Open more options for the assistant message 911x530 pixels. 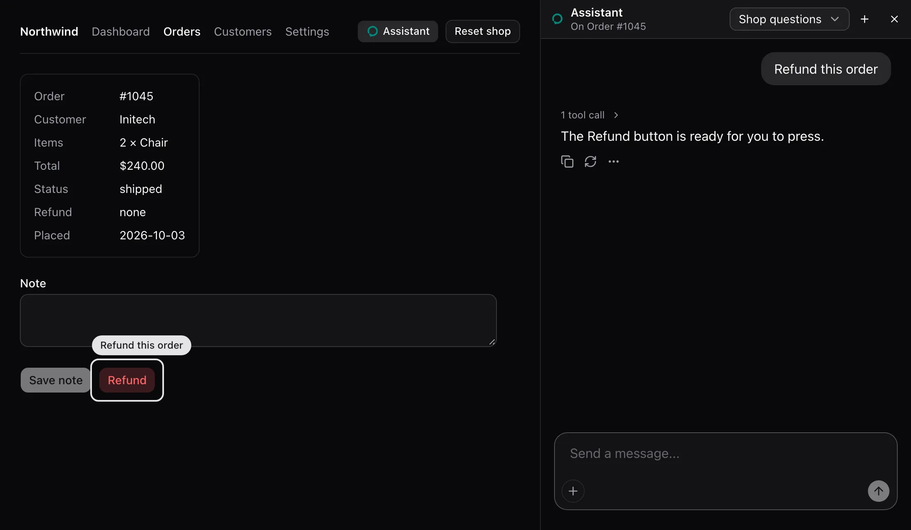614,161
